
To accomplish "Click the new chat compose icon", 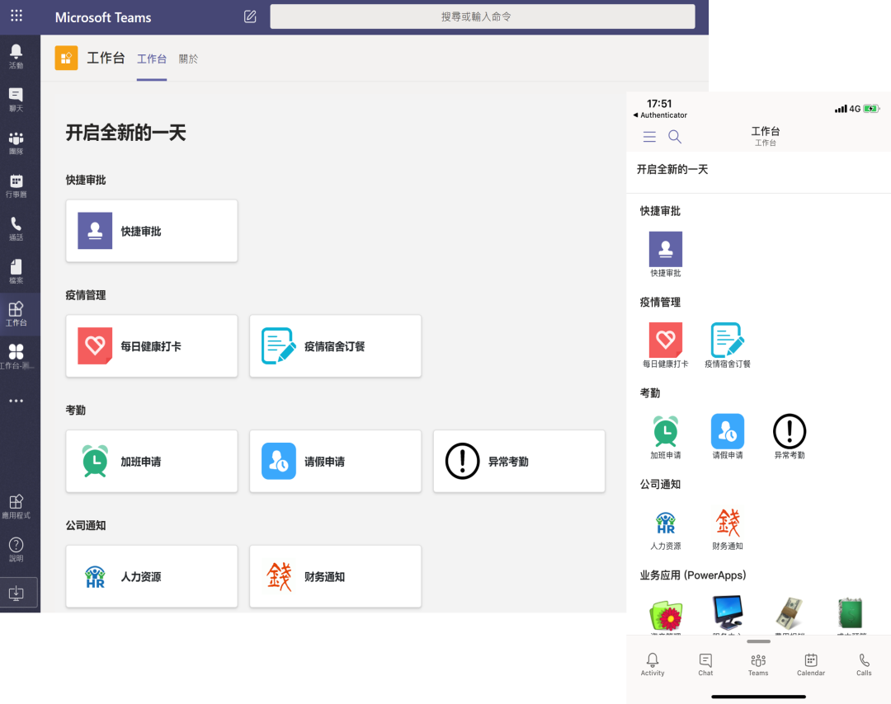I will point(250,16).
